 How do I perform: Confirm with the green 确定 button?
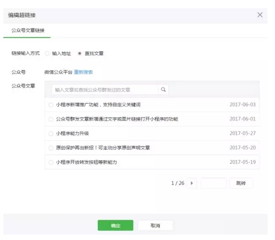pos(115,225)
